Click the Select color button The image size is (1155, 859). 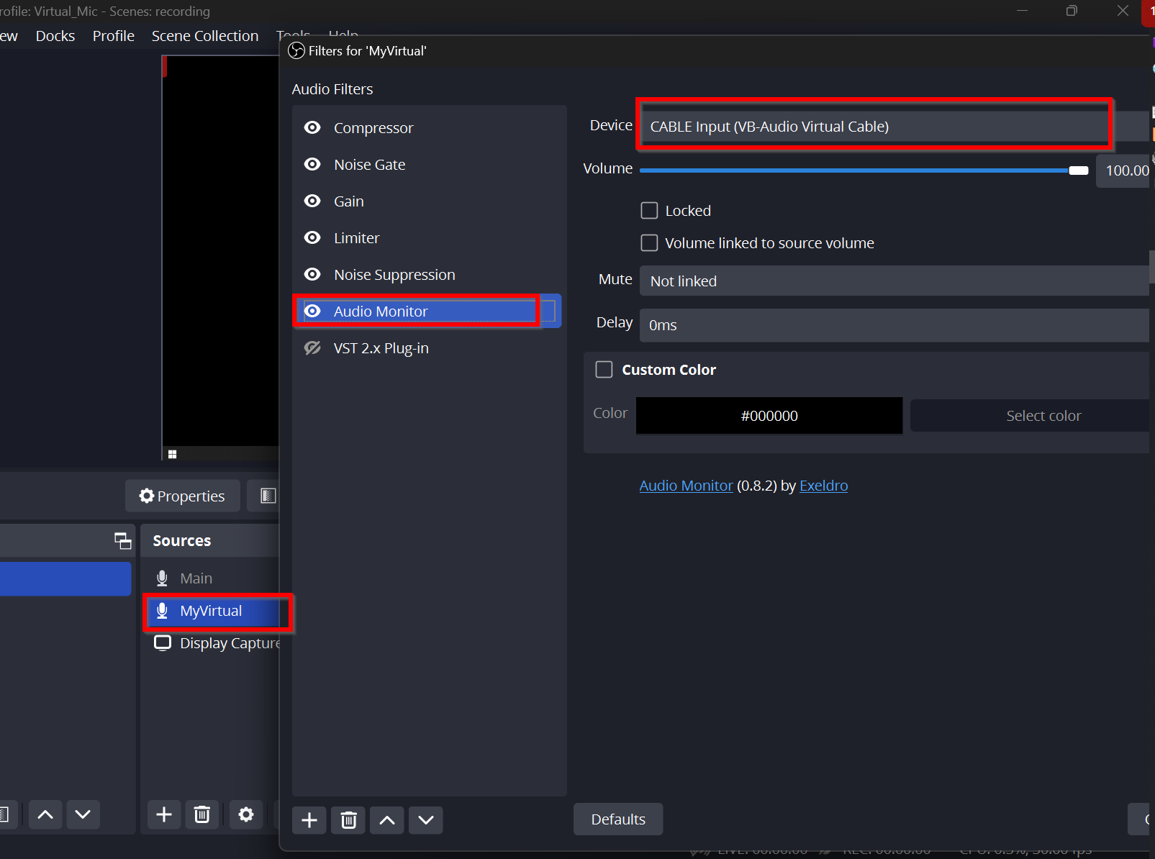pyautogui.click(x=1030, y=416)
